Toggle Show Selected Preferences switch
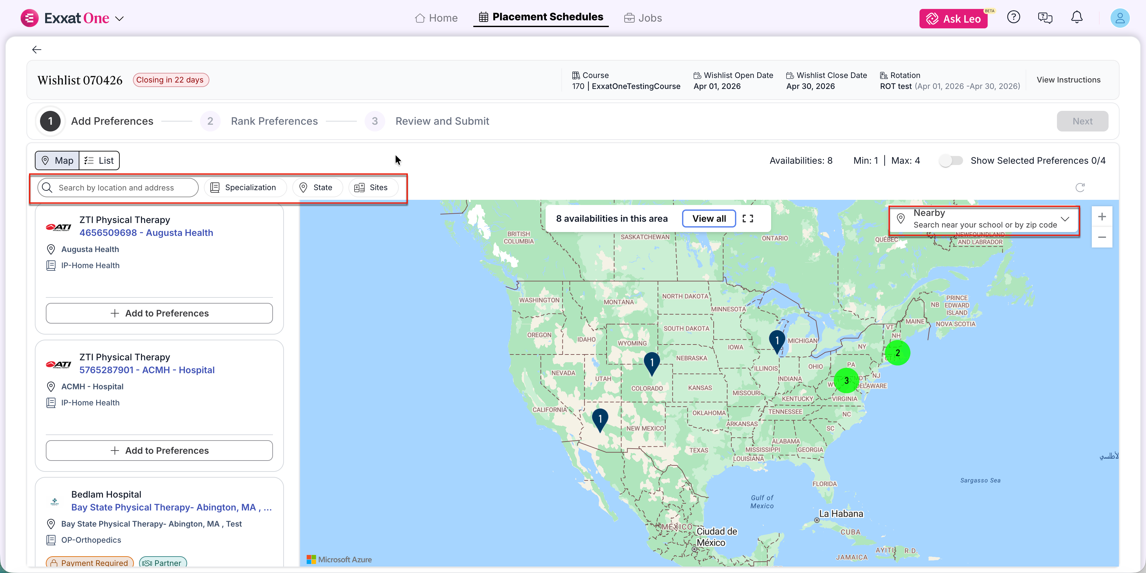 951,160
